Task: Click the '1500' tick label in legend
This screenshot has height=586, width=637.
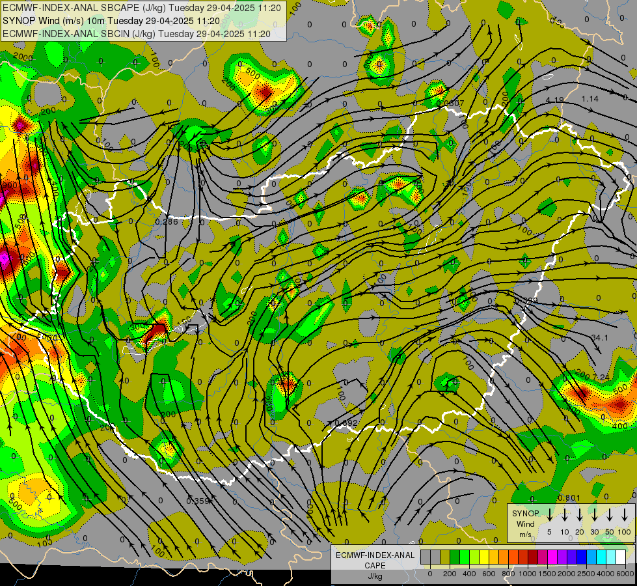Action: coord(547,574)
